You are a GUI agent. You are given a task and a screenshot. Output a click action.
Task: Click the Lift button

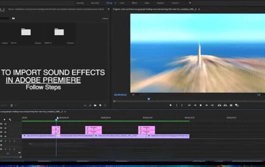[x=219, y=105]
